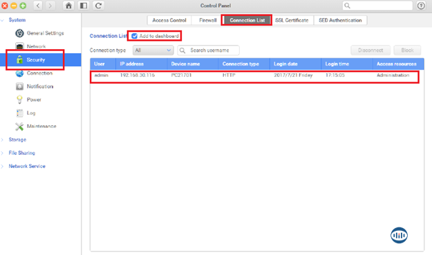The image size is (432, 255).
Task: Switch to the Firewall tab
Action: click(x=208, y=20)
